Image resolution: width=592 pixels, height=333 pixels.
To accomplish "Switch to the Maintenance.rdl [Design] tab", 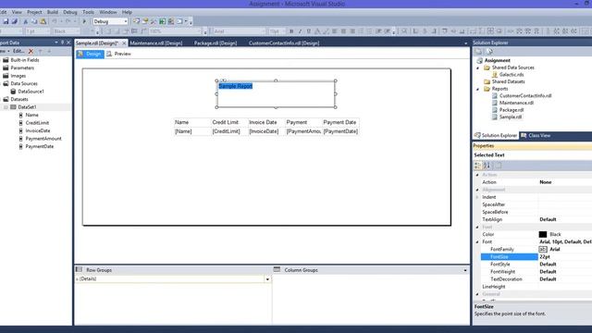I will [156, 43].
